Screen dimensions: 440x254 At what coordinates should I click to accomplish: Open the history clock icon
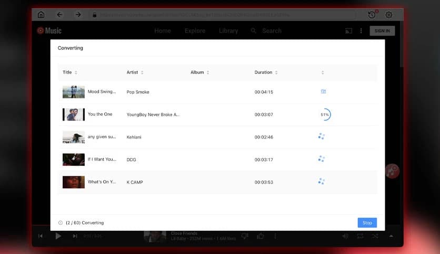click(372, 15)
